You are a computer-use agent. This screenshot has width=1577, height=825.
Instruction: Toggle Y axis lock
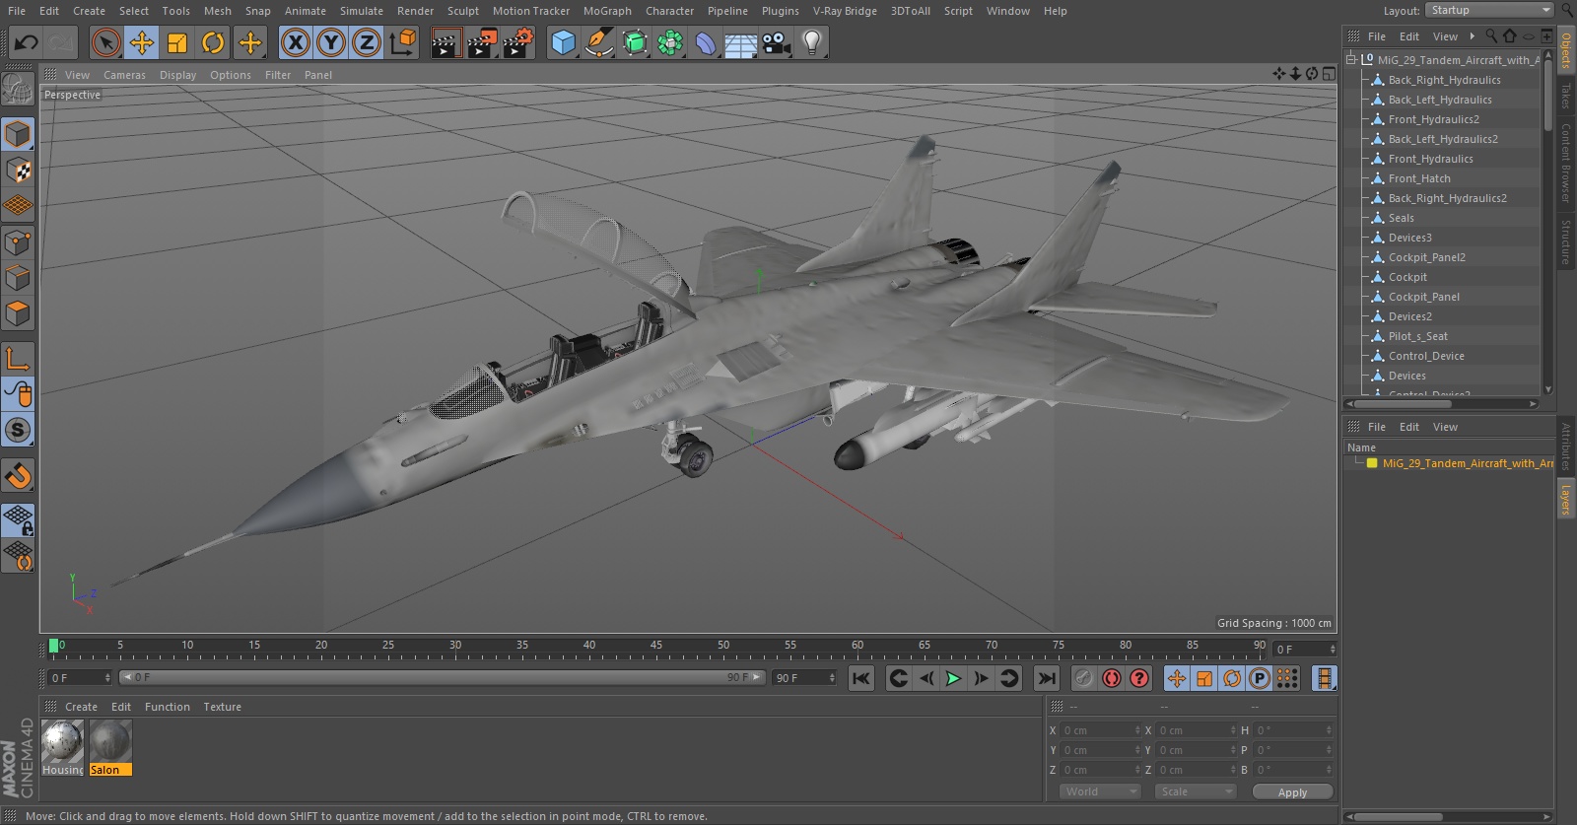[x=331, y=42]
